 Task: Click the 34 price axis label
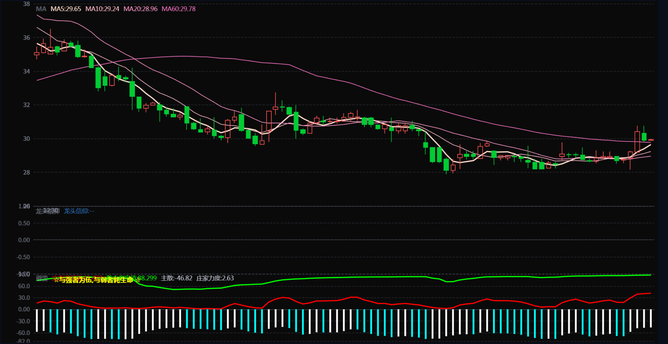pyautogui.click(x=27, y=71)
